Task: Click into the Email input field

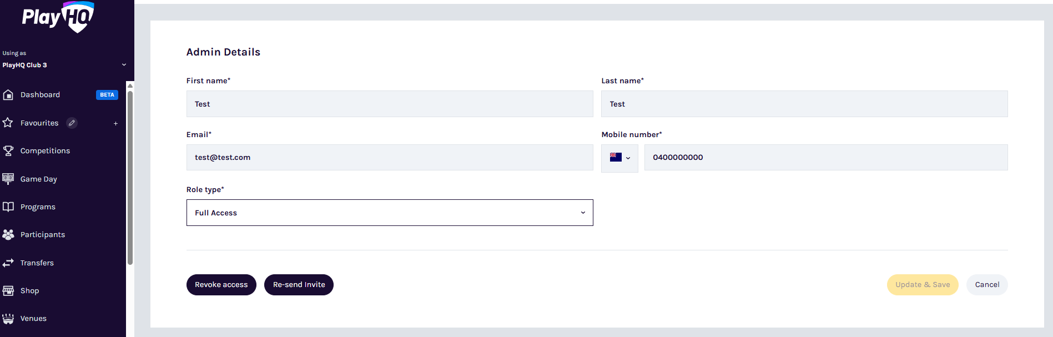Action: pos(389,158)
